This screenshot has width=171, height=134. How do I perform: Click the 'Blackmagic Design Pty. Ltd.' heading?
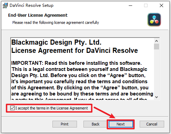pos(56,42)
